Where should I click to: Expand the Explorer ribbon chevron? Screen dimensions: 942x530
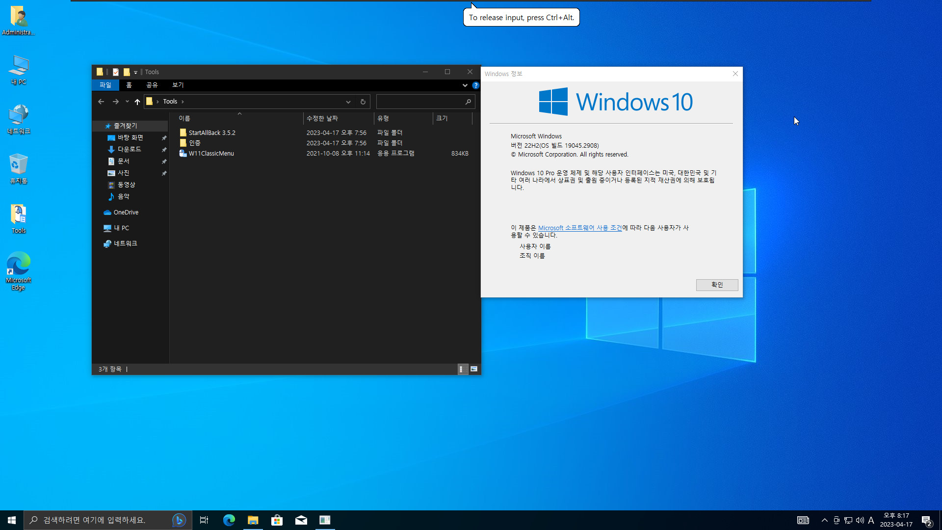click(x=465, y=85)
